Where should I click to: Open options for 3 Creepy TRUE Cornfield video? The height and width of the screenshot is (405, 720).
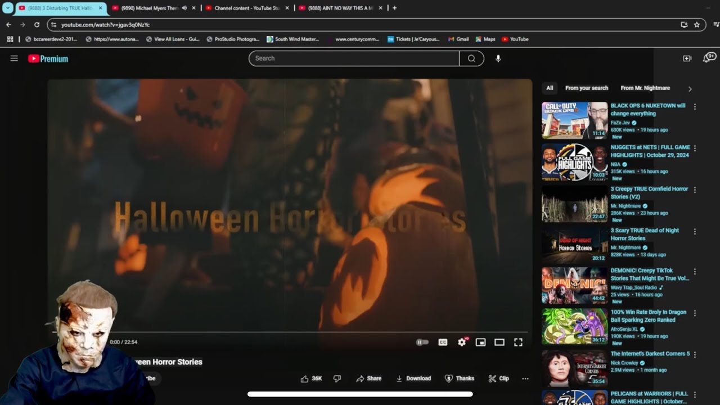[695, 190]
